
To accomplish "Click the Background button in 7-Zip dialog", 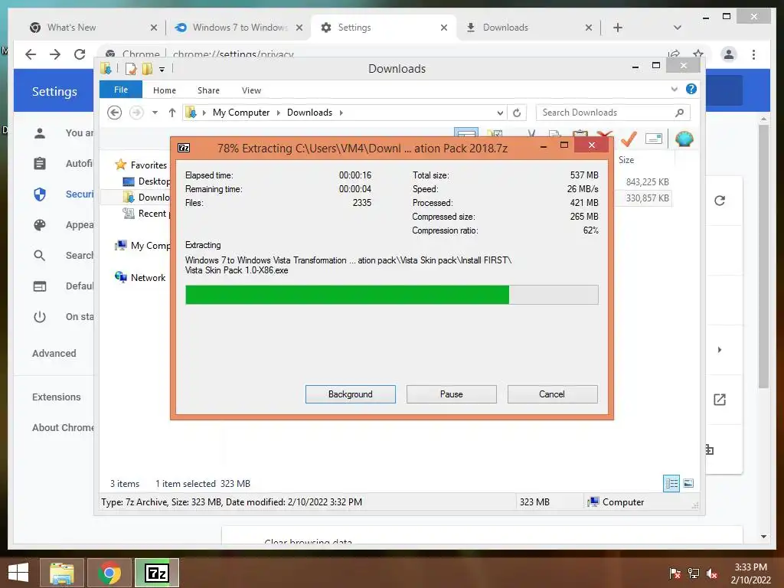I will point(350,394).
